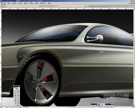Open the Layer menu
The height and width of the screenshot is (108, 135).
20,3
